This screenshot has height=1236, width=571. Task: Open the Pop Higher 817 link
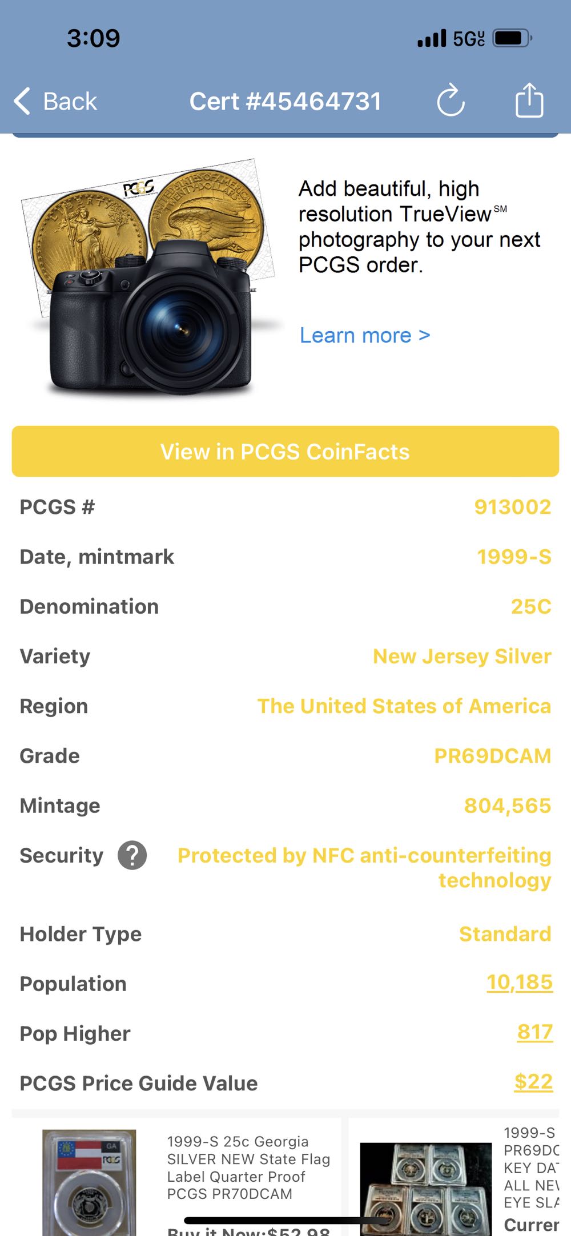click(535, 1032)
